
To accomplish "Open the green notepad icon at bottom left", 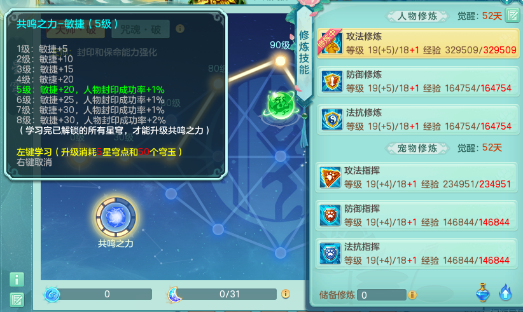I will (x=17, y=300).
